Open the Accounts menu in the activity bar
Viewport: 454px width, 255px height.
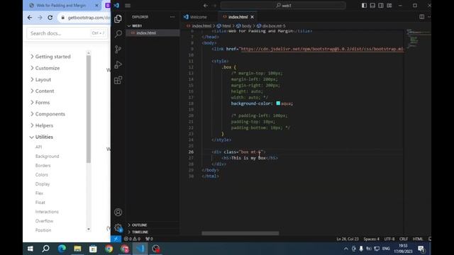coord(118,212)
